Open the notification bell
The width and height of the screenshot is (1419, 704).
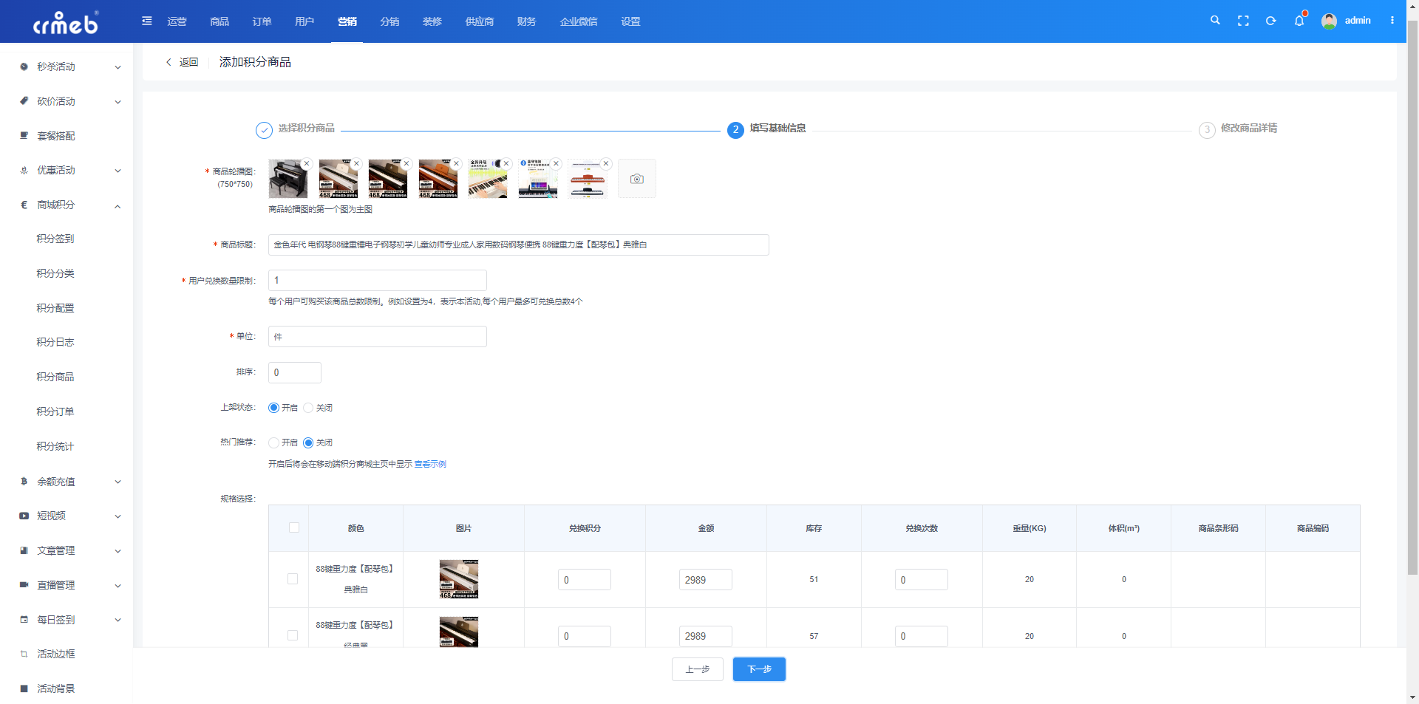1299,21
